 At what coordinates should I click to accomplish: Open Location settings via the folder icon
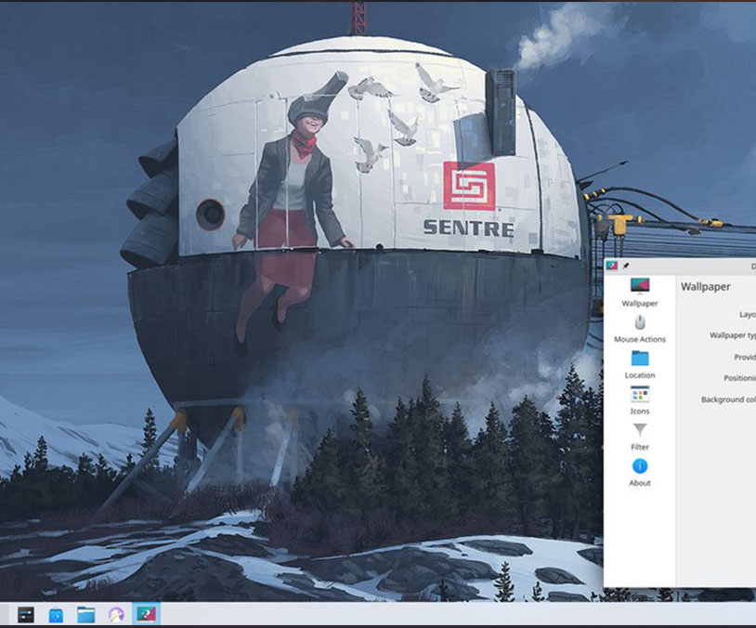click(640, 360)
